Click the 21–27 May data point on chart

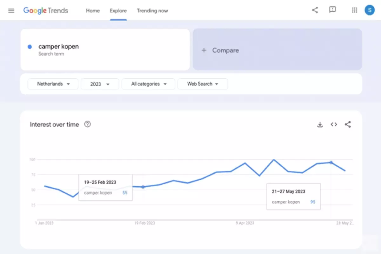tap(331, 163)
